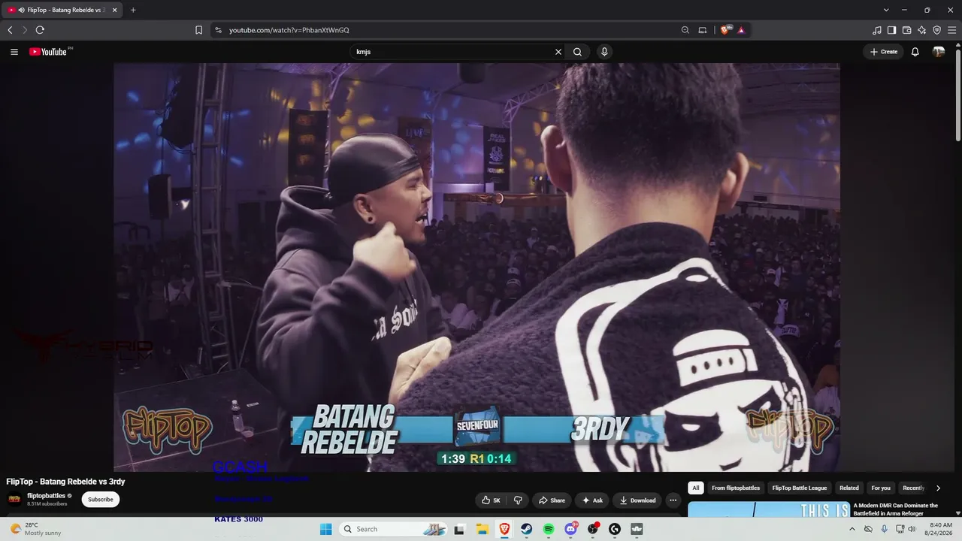Open File Explorer from the taskbar
This screenshot has width=962, height=541.
tap(482, 529)
